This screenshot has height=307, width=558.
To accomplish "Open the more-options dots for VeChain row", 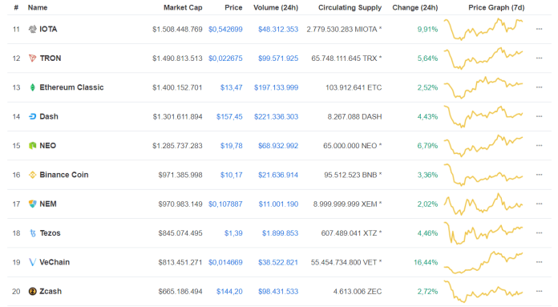I will click(x=539, y=263).
